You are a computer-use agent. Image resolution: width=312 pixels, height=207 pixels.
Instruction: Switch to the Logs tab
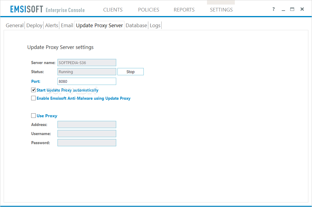click(155, 25)
